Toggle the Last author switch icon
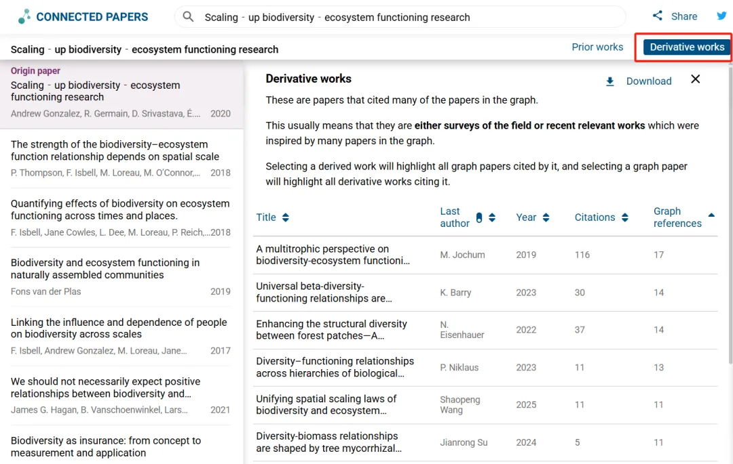Screen dimensions: 733x464 click(479, 217)
